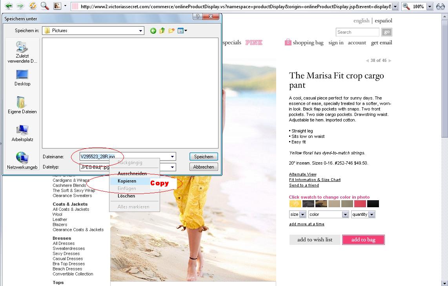Click the glasses icon in browser toolbar

click(x=440, y=7)
